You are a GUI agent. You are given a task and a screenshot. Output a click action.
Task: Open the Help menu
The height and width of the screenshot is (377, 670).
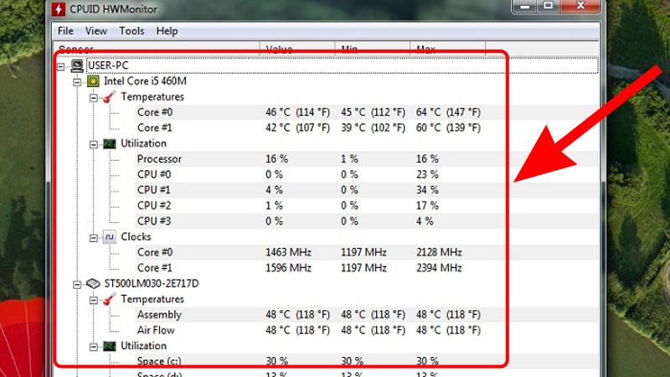pyautogui.click(x=167, y=31)
